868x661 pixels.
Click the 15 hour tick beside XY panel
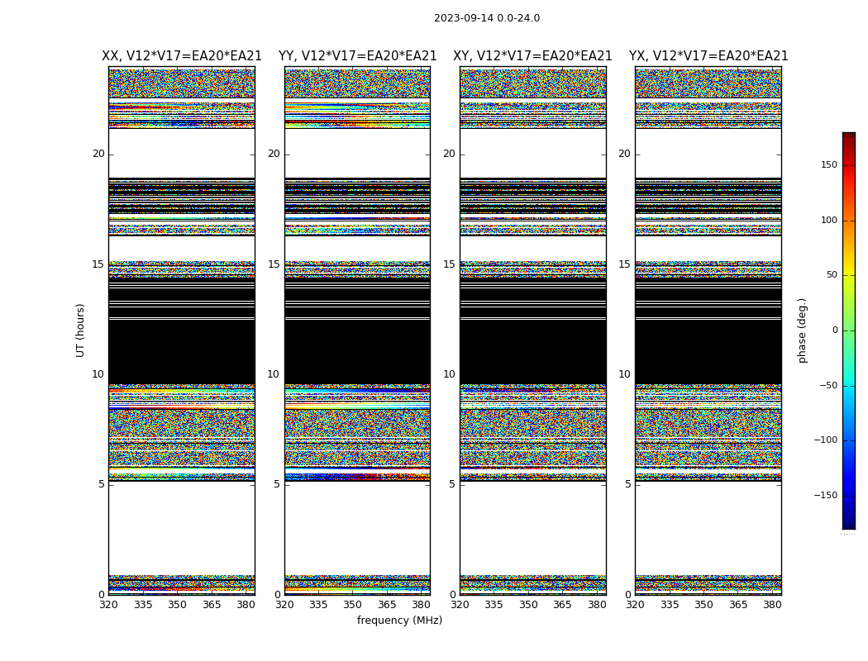click(450, 264)
